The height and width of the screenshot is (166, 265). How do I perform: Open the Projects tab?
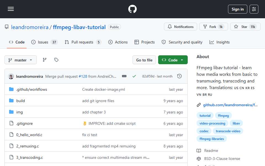pyautogui.click(x=144, y=42)
